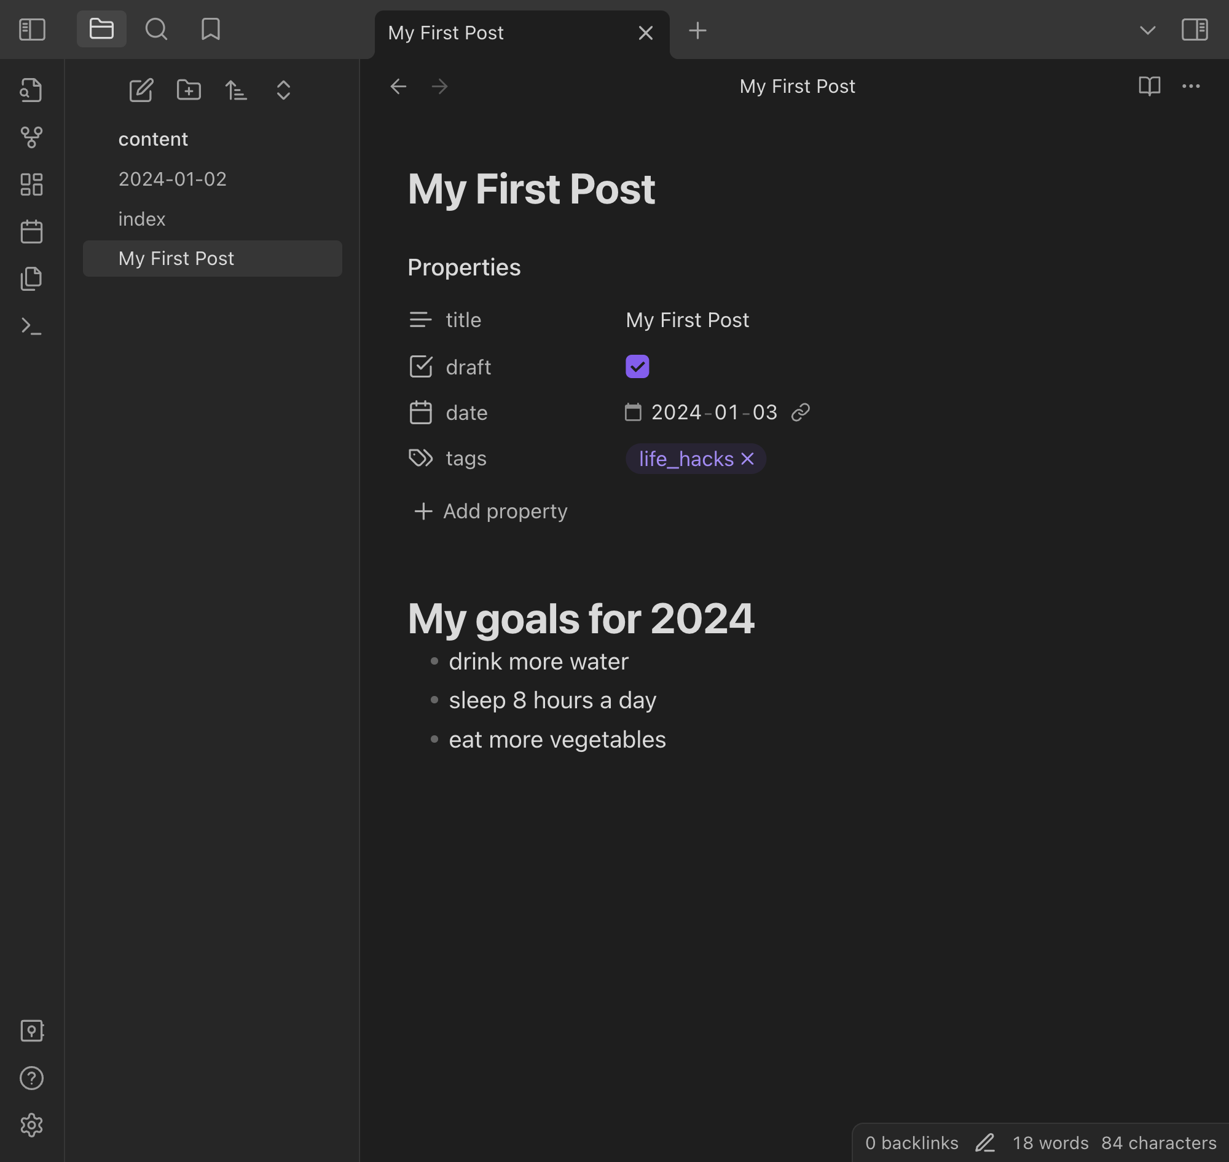Open the 2024-01-02 note
Image resolution: width=1229 pixels, height=1162 pixels.
pos(172,179)
